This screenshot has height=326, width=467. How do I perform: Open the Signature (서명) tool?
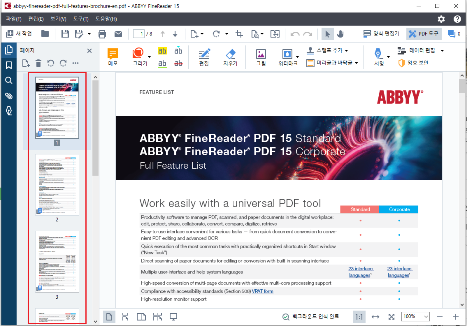(379, 57)
